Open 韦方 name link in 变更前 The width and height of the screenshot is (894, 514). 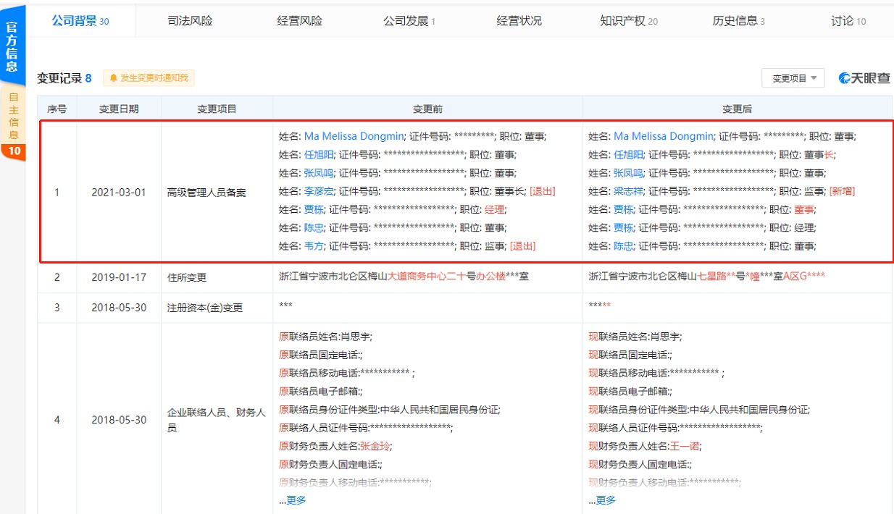[314, 246]
